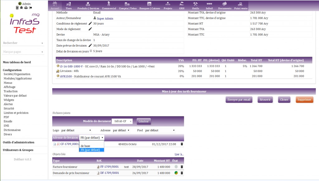Click preview icon beside CF-1709_0001 file
Viewport: 319px width, 181px height.
point(55,144)
